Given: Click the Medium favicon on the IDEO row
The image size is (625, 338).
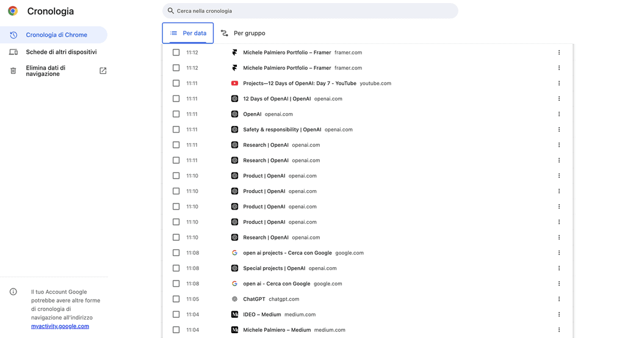Looking at the screenshot, I should point(235,314).
